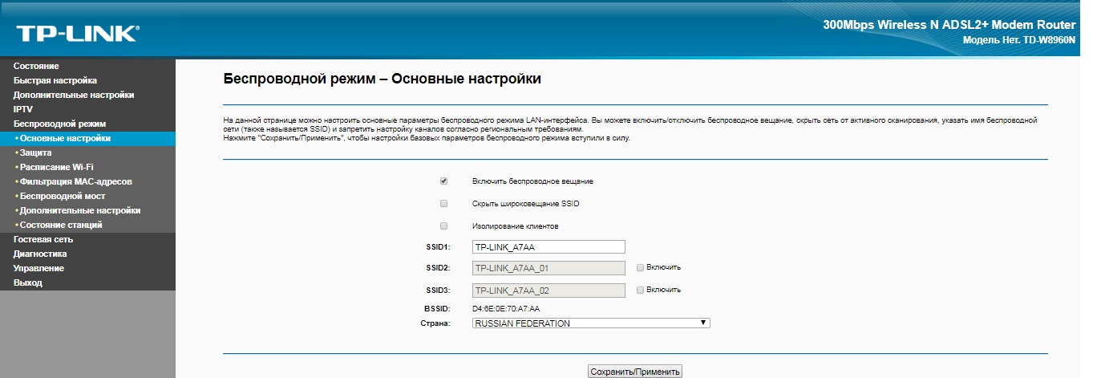Open Состояние станций submenu
Viewport: 1093px width, 378px height.
coord(61,225)
